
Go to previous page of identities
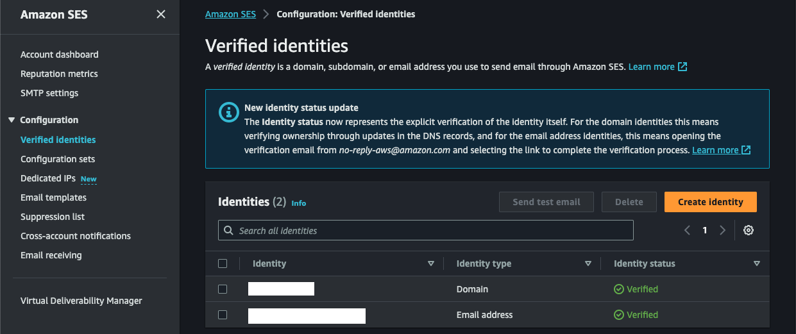coord(687,230)
